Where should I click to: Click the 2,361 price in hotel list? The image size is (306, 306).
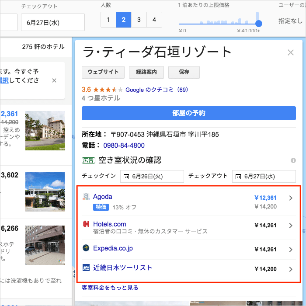coord(9,114)
